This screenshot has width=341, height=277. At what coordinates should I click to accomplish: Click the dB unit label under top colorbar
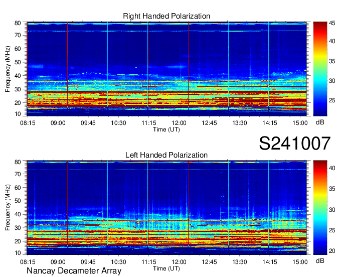(320, 122)
